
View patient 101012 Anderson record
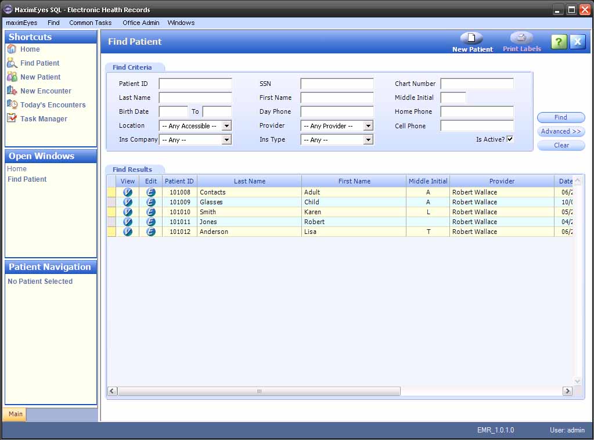click(128, 232)
